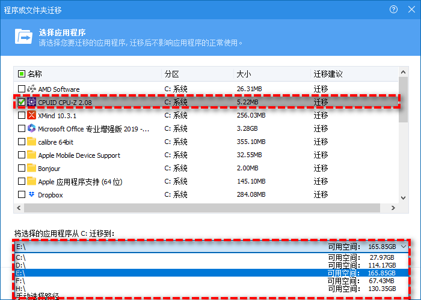
Task: Collapse the destination drive dropdown arrow
Action: (x=404, y=247)
